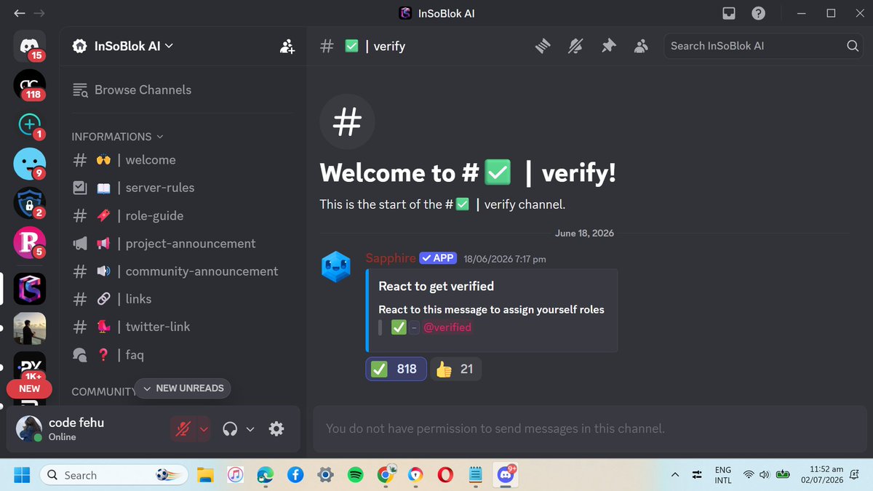Viewport: 873px width, 491px height.
Task: Open the faq channel
Action: click(x=182, y=355)
